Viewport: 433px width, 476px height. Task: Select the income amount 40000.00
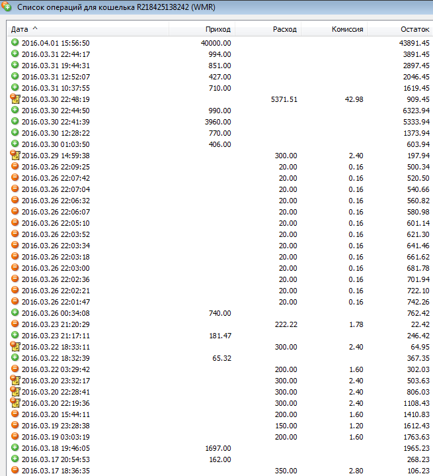coord(216,43)
